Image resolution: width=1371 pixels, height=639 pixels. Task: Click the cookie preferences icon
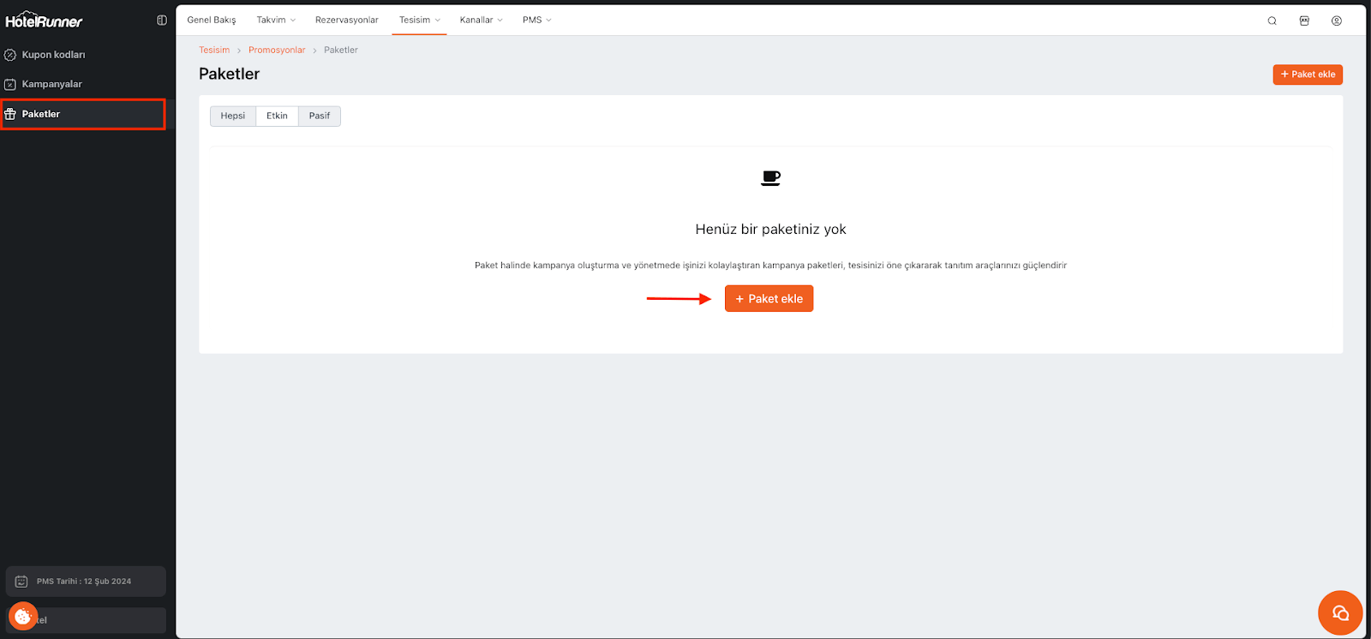coord(23,616)
